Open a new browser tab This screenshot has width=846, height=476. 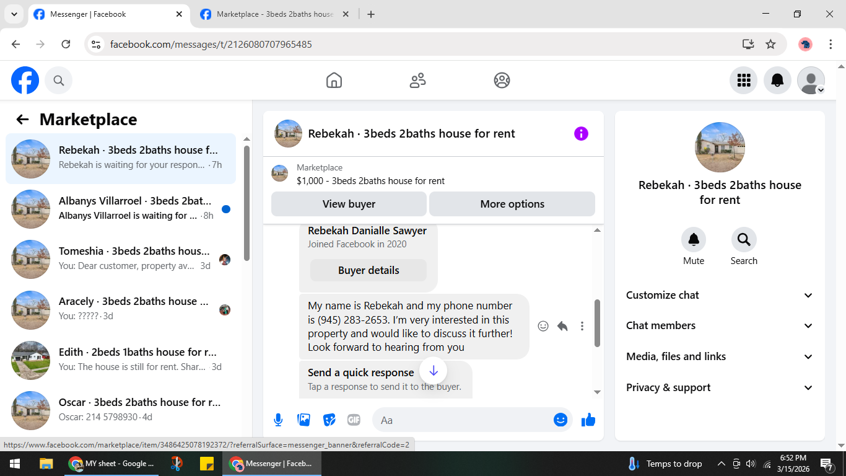(x=371, y=14)
